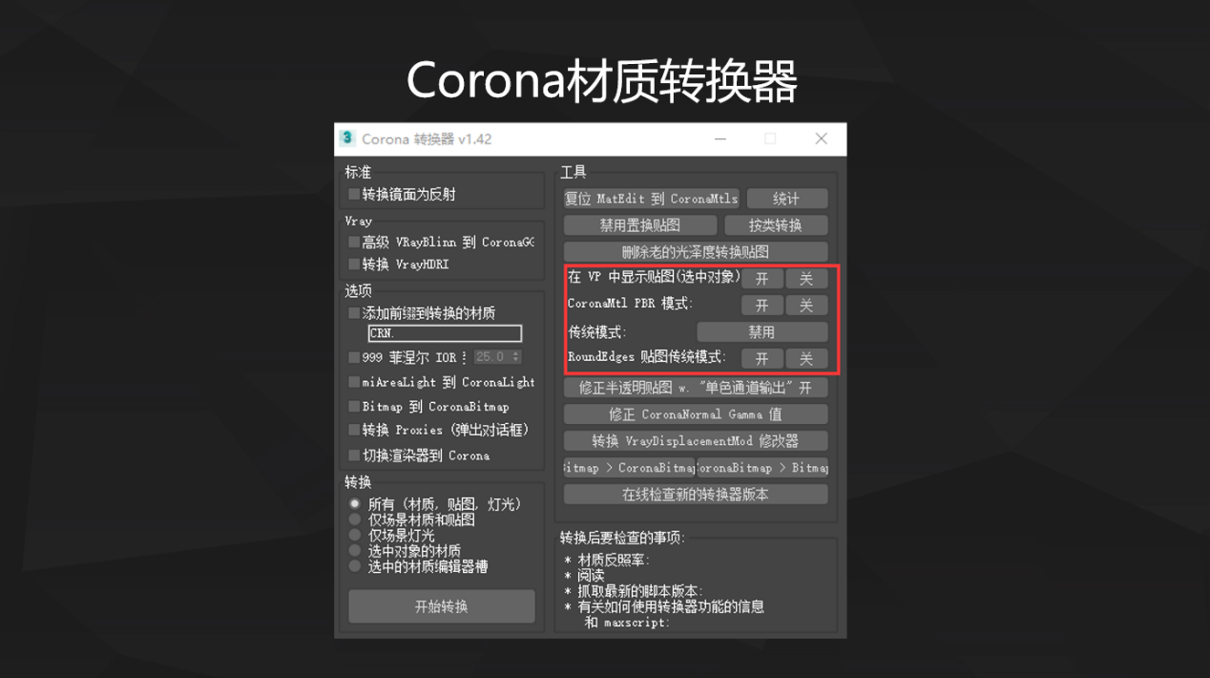Click 禁用 button for 传统模式
Screen dimensions: 1210x678
pos(762,332)
